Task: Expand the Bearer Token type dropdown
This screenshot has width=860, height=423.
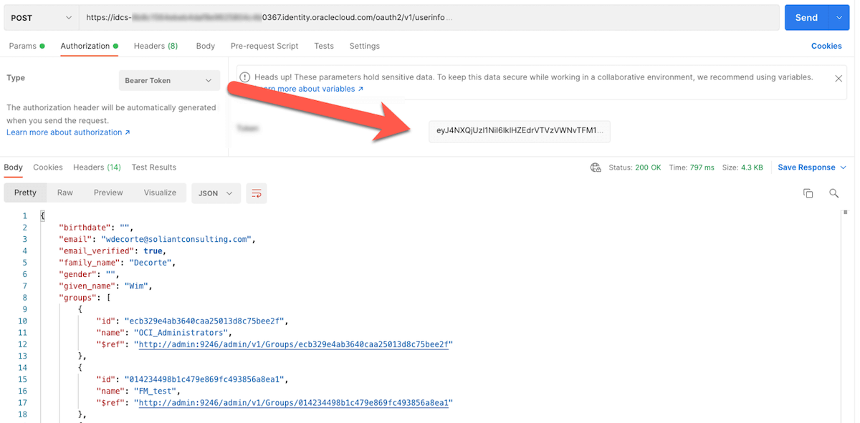Action: tap(169, 81)
